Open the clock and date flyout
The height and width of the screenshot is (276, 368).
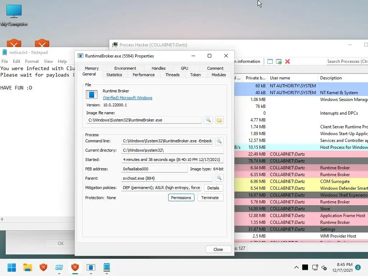point(342,267)
